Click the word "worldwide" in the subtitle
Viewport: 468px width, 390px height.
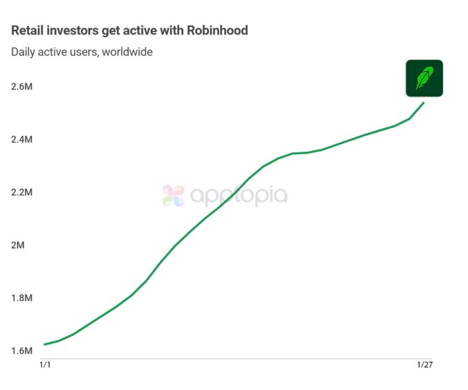pos(128,52)
